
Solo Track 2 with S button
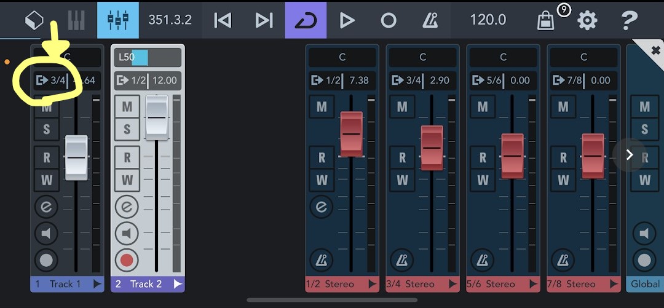tap(127, 129)
